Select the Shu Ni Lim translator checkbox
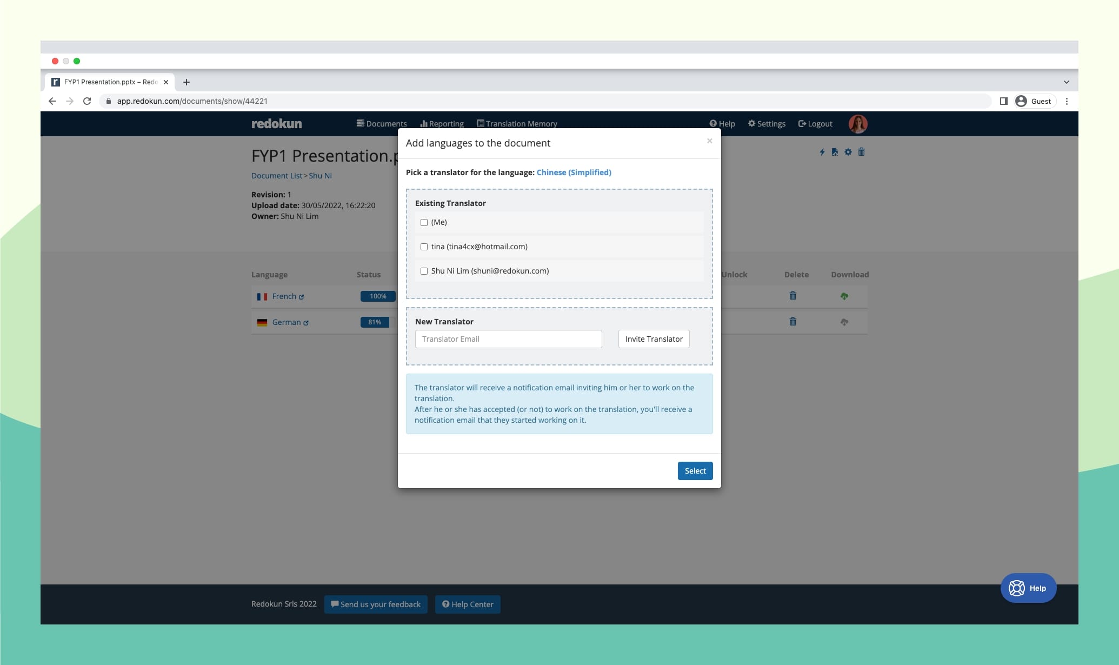The image size is (1119, 665). click(x=423, y=271)
